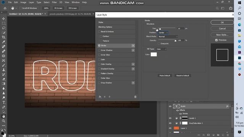Click the New Style button
This screenshot has height=137, width=244.
coord(222,35)
